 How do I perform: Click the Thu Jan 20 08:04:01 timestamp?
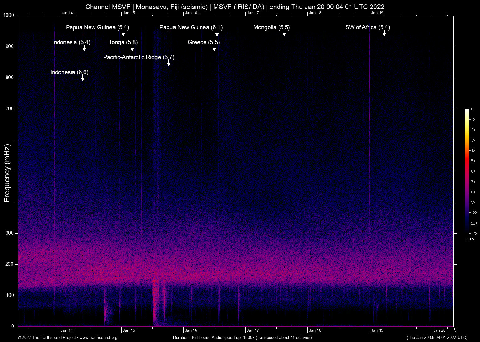tap(436, 338)
